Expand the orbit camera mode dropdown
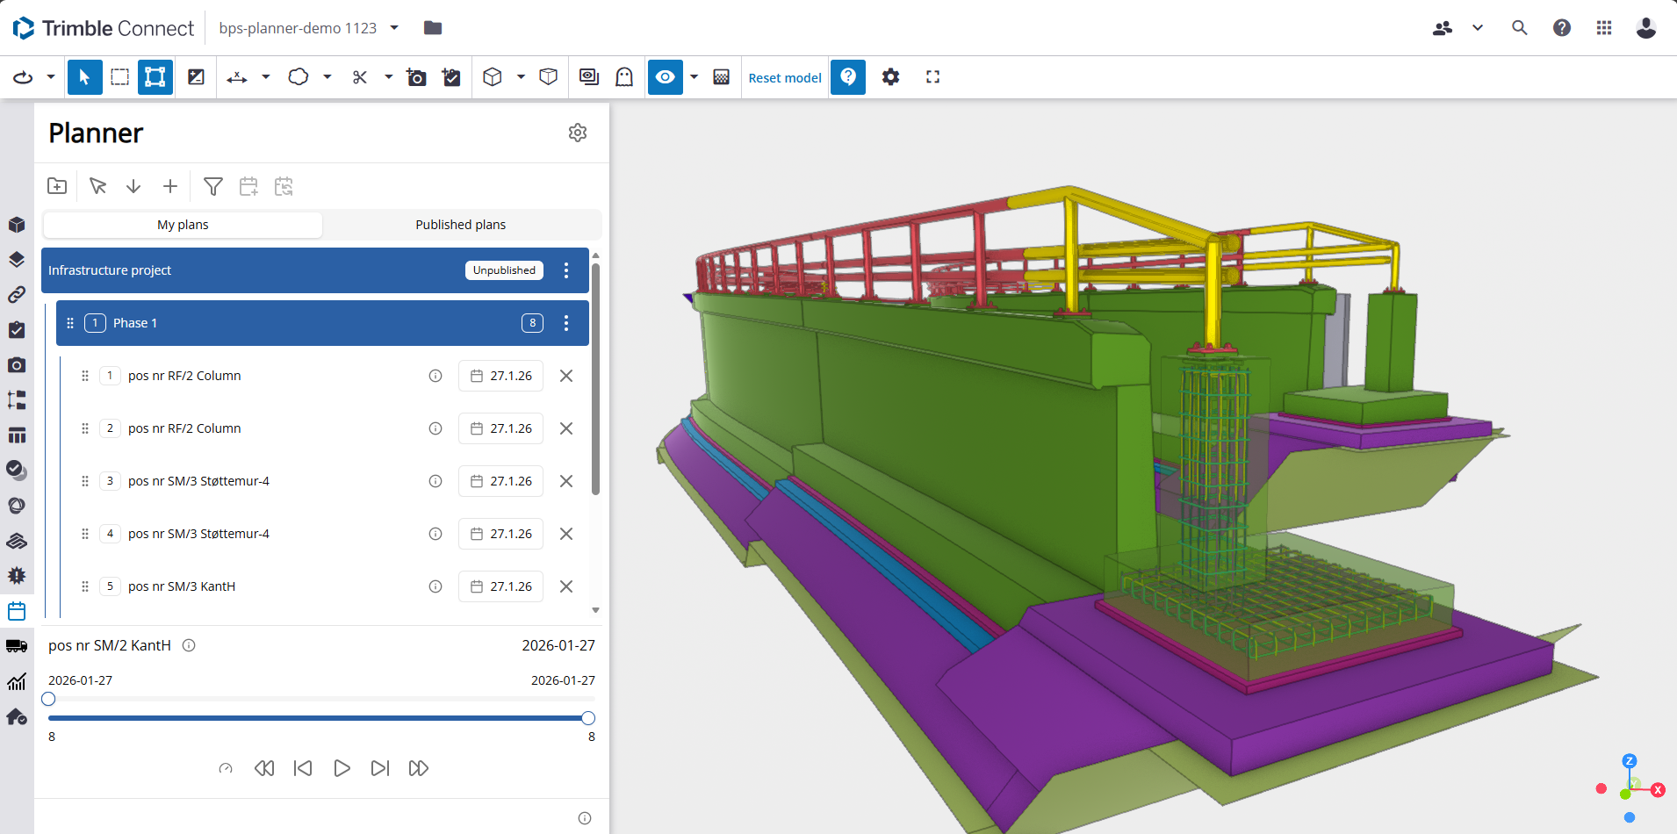 [x=51, y=77]
